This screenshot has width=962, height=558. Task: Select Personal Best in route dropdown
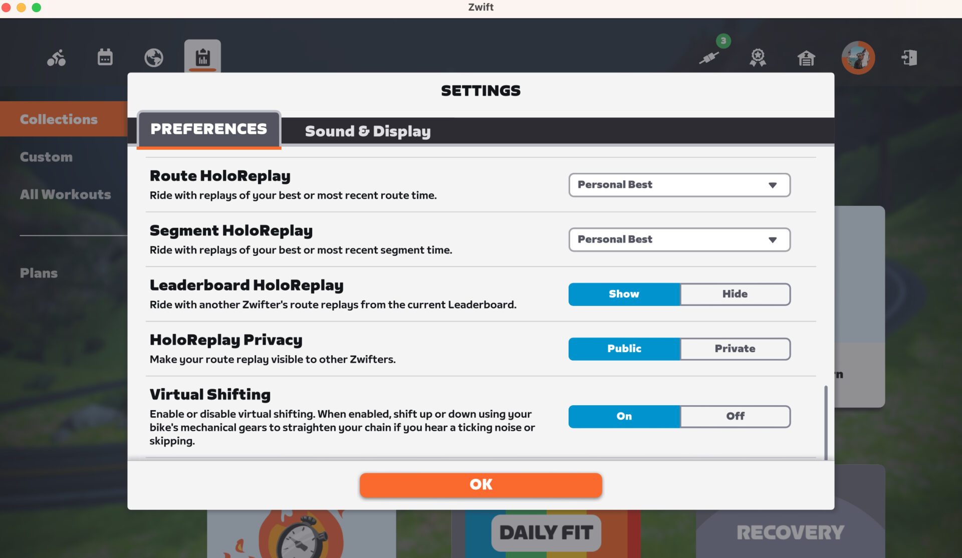click(x=678, y=185)
